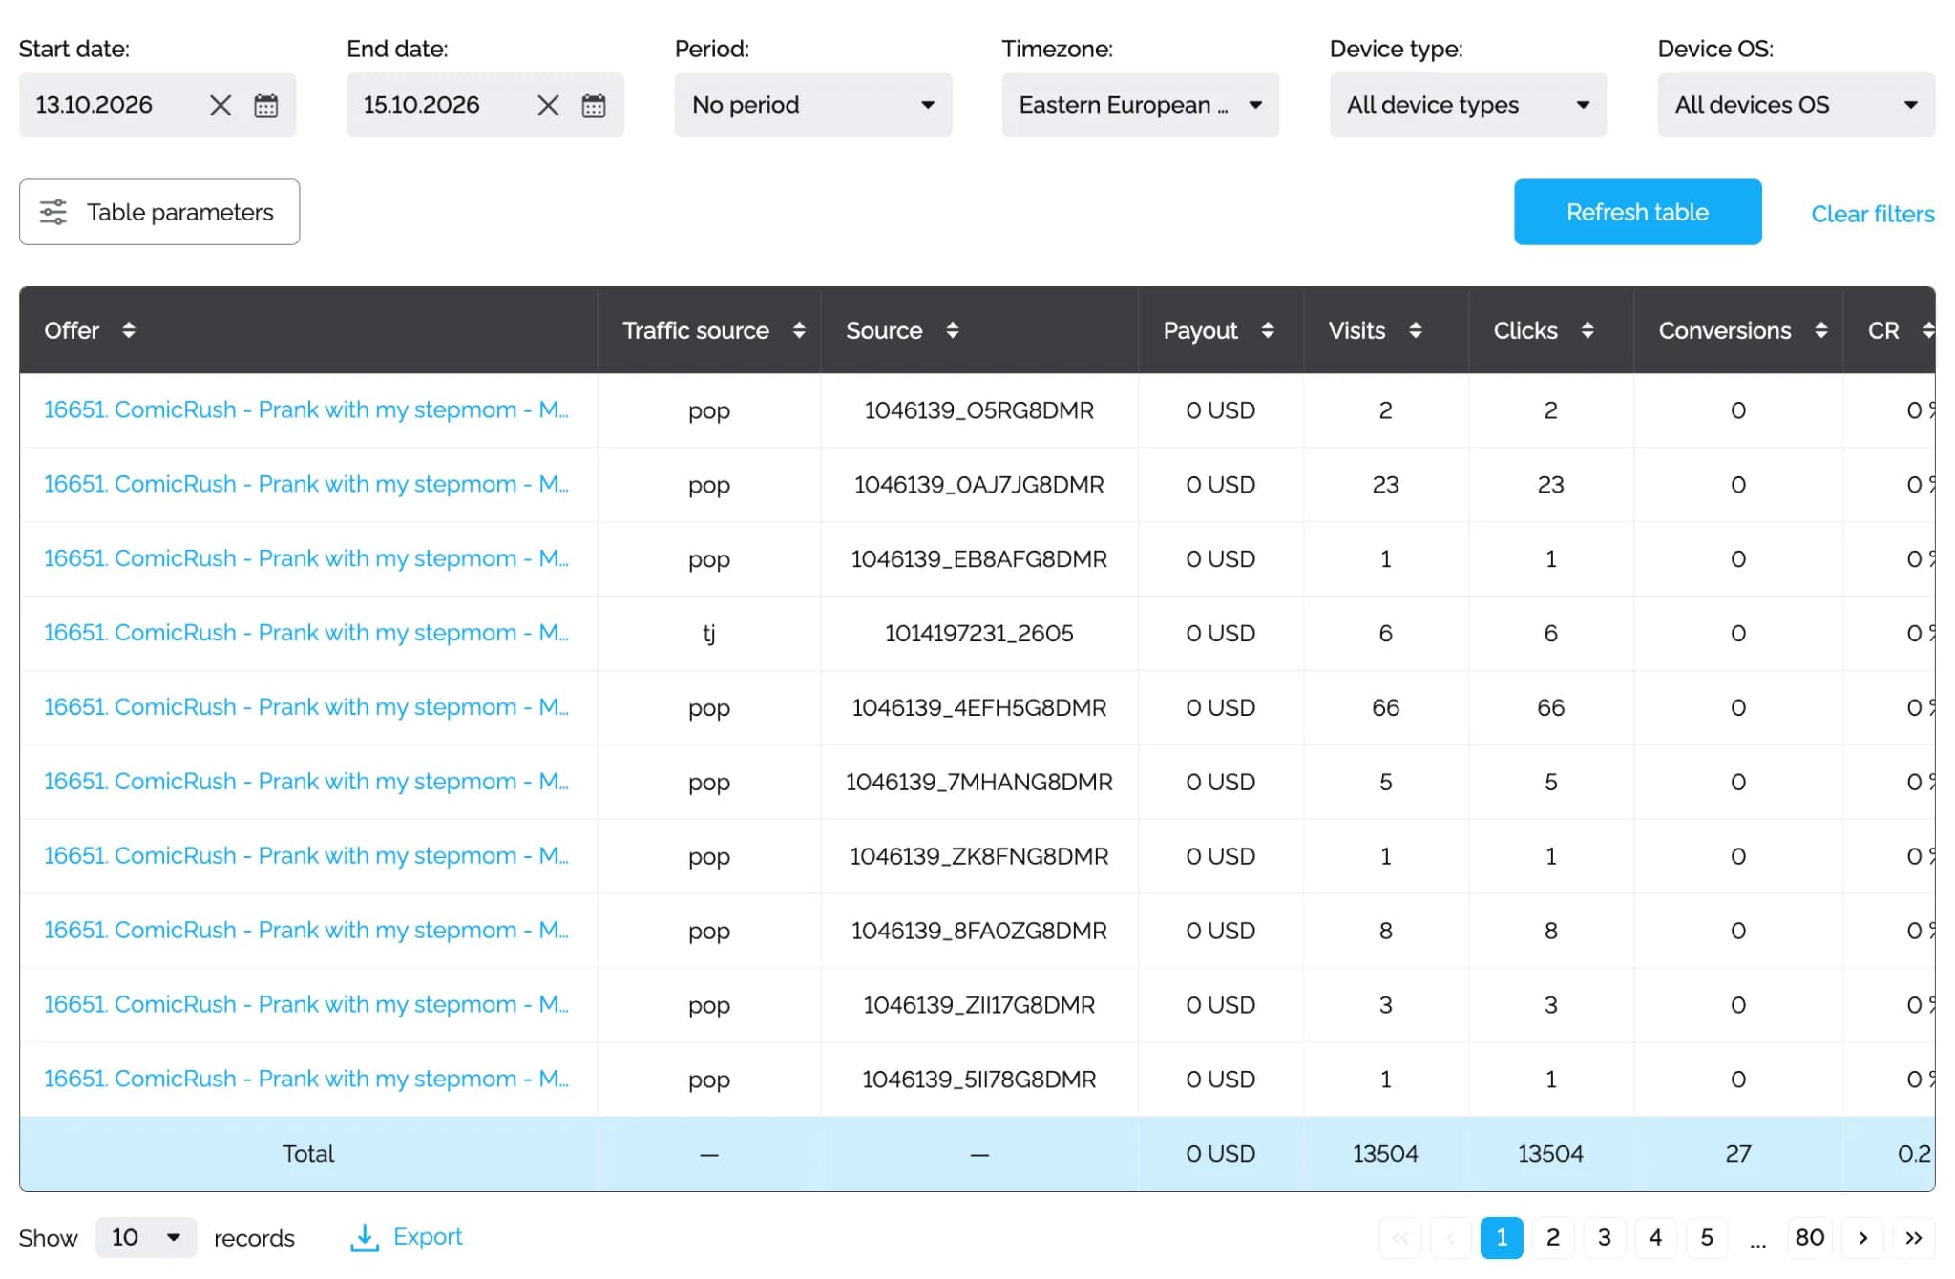Click Payout total 0 USD
This screenshot has width=1955, height=1279.
coord(1220,1154)
